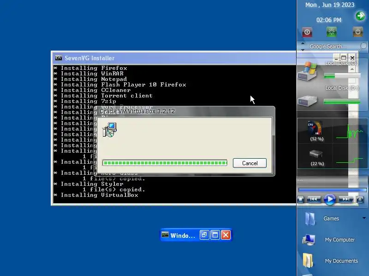Click the RAM chip icon

click(316, 154)
